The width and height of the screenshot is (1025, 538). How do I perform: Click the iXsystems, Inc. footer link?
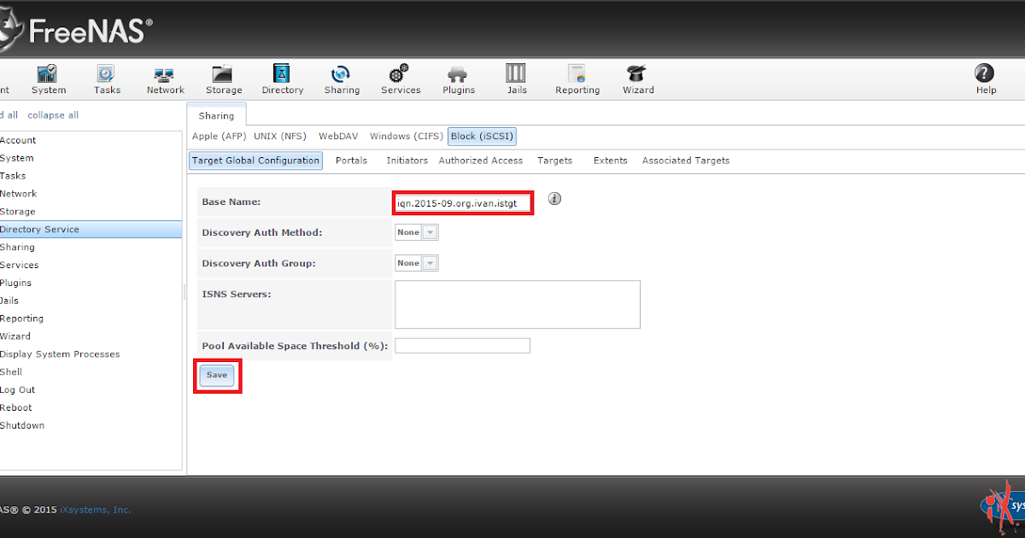click(x=94, y=509)
